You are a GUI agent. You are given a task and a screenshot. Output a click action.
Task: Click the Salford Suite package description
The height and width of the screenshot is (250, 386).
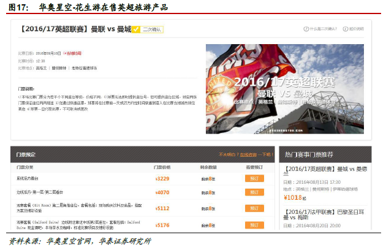78,225
